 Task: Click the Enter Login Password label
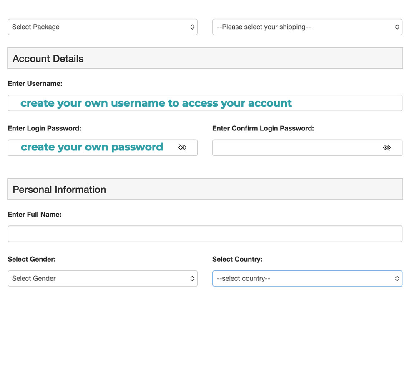[45, 128]
